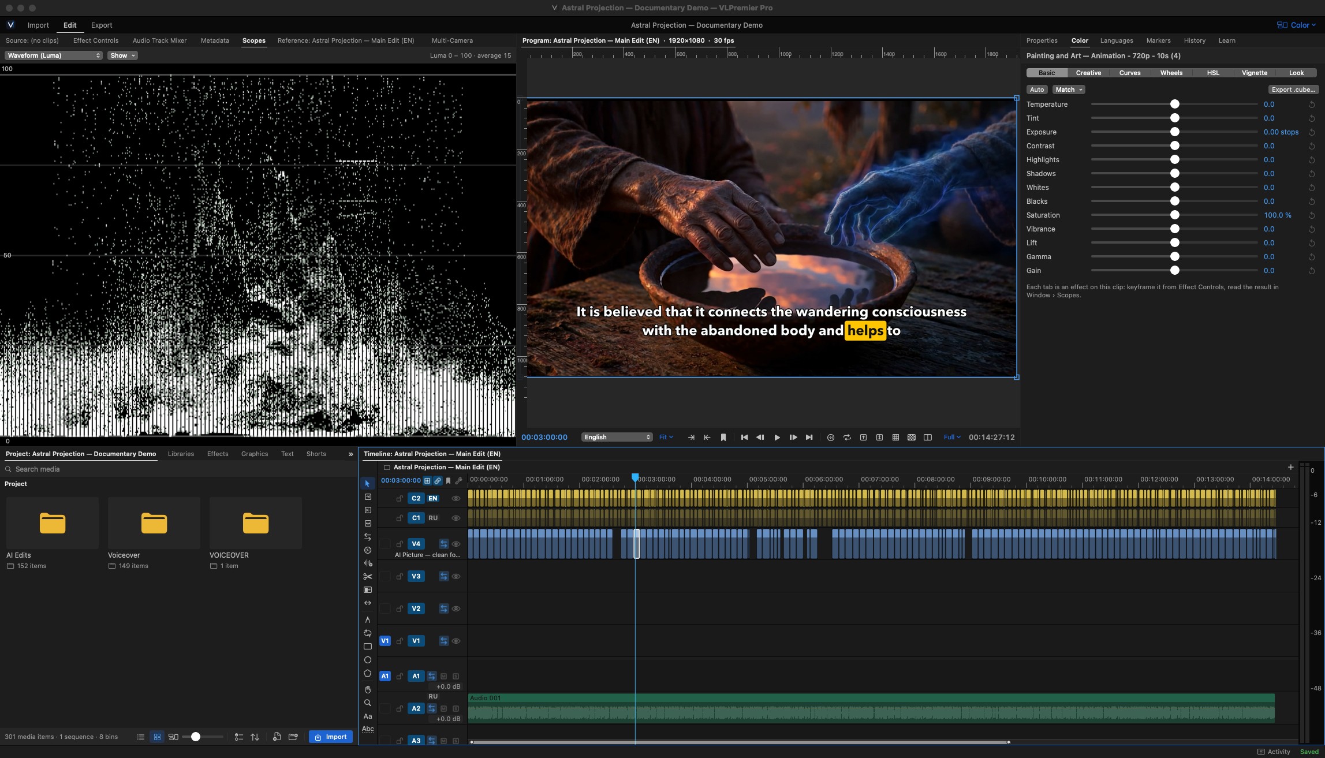Select the Pen tool in timeline toolbar
This screenshot has height=758, width=1325.
(x=367, y=619)
